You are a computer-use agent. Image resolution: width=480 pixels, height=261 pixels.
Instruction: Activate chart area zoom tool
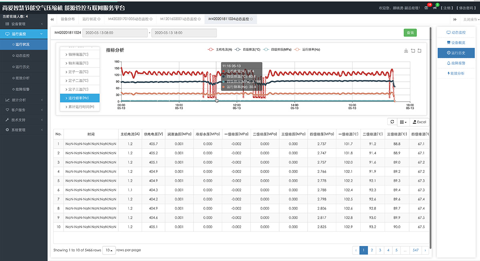point(413,51)
